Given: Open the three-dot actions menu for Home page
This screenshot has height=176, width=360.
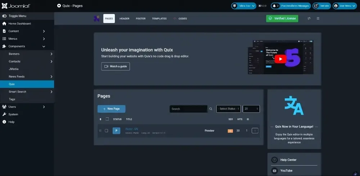Looking at the screenshot, I should [255, 131].
